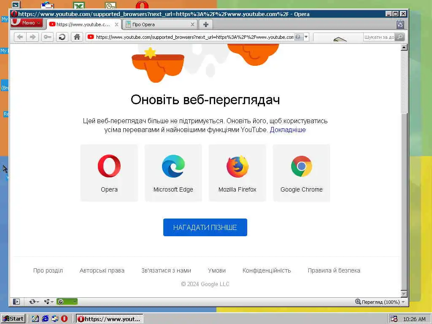This screenshot has height=324, width=432.
Task: Go to the Home page icon
Action: click(77, 37)
